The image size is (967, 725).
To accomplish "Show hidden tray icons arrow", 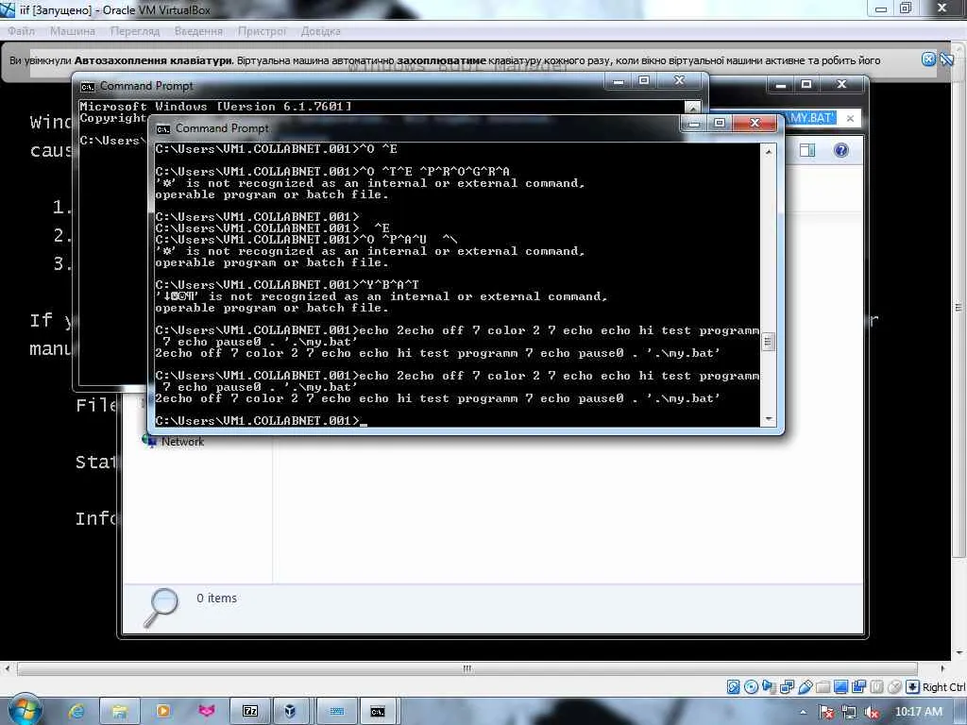I will 803,712.
